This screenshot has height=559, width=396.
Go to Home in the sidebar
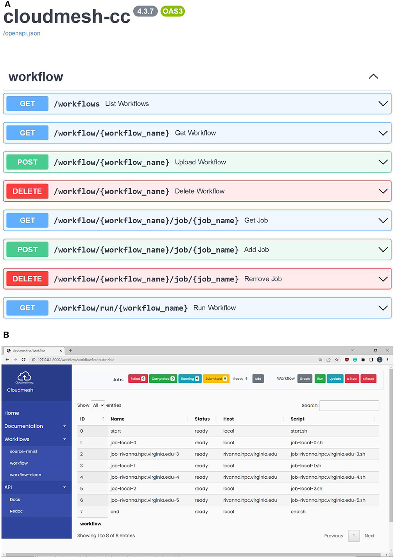click(12, 413)
